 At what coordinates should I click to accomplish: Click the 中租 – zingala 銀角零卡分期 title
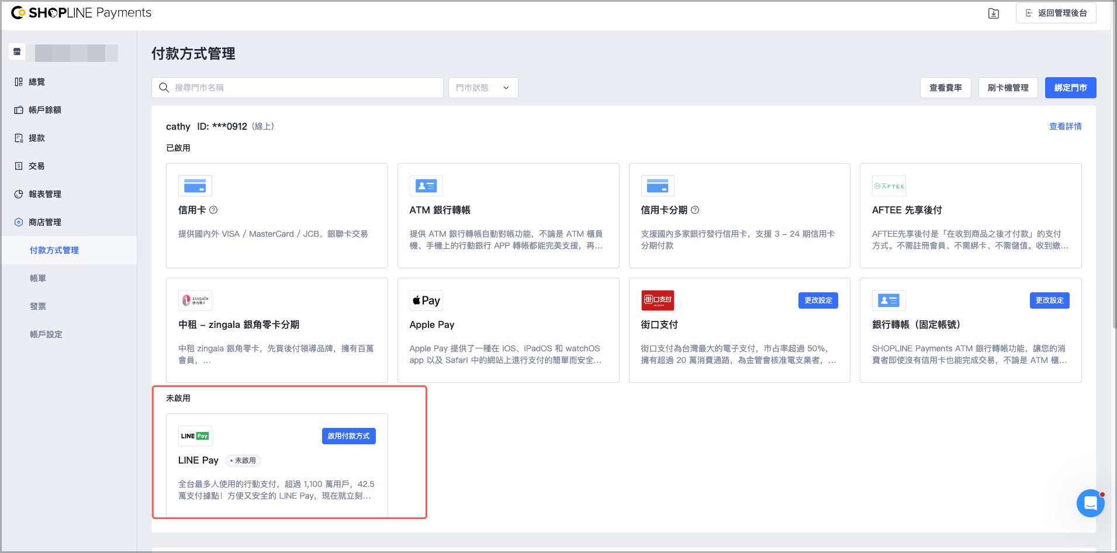[239, 324]
